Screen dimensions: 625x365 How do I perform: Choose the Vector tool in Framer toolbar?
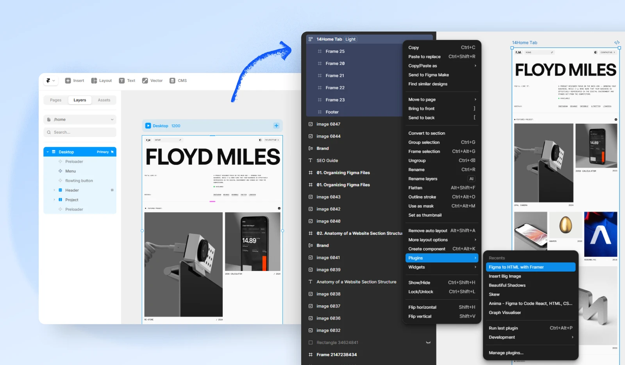[152, 81]
